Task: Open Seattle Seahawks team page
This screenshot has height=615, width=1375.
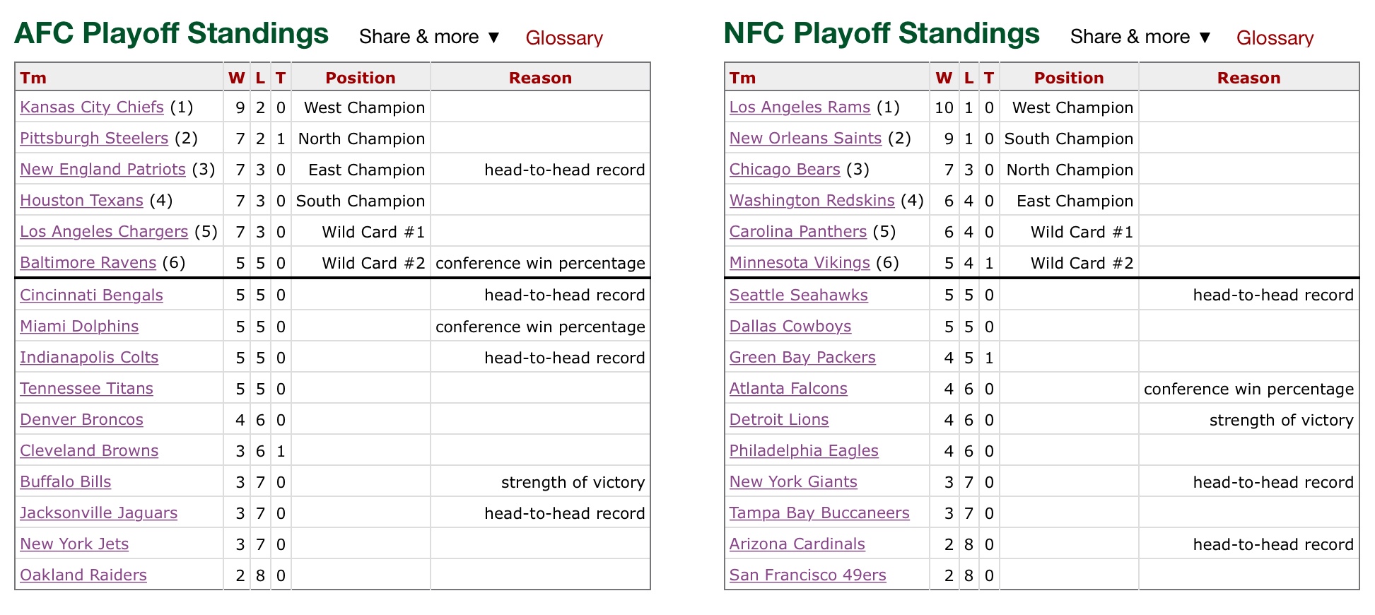Action: (x=798, y=295)
